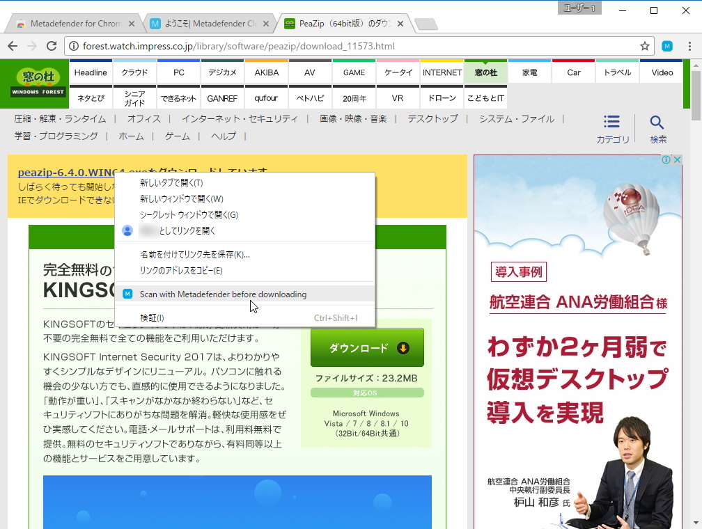The image size is (702, 529).
Task: Open the 検索 search panel
Action: click(x=657, y=127)
